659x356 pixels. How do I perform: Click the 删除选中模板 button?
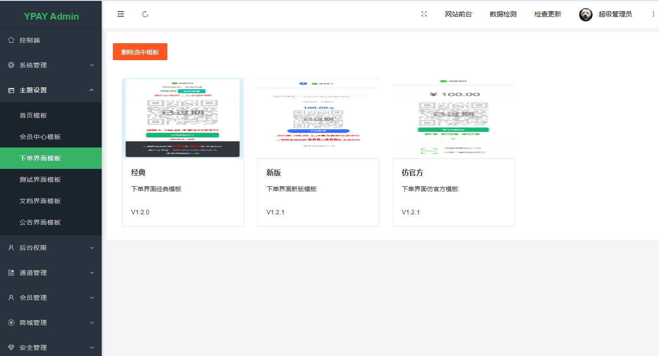[140, 52]
